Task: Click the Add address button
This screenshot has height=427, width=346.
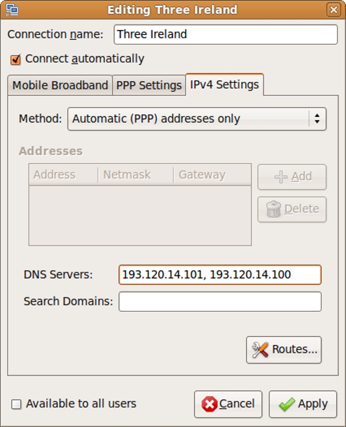Action: tap(292, 177)
